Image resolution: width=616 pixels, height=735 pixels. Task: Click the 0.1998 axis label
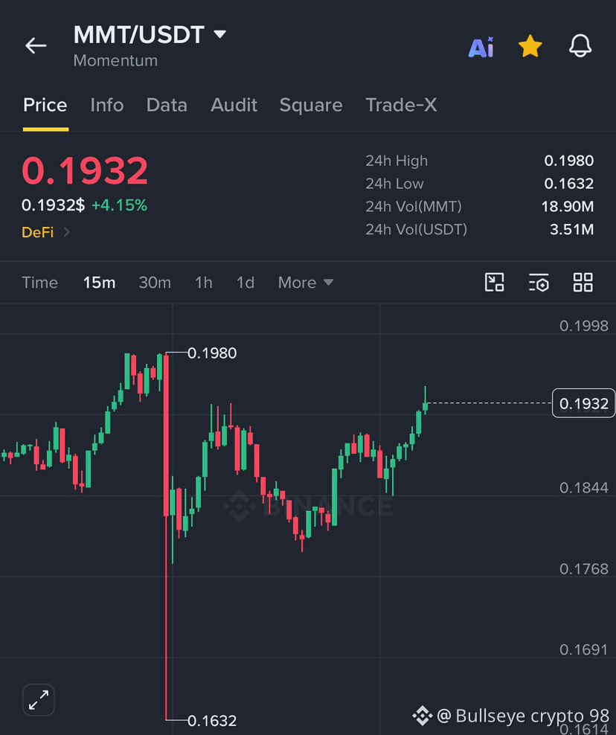pos(584,326)
